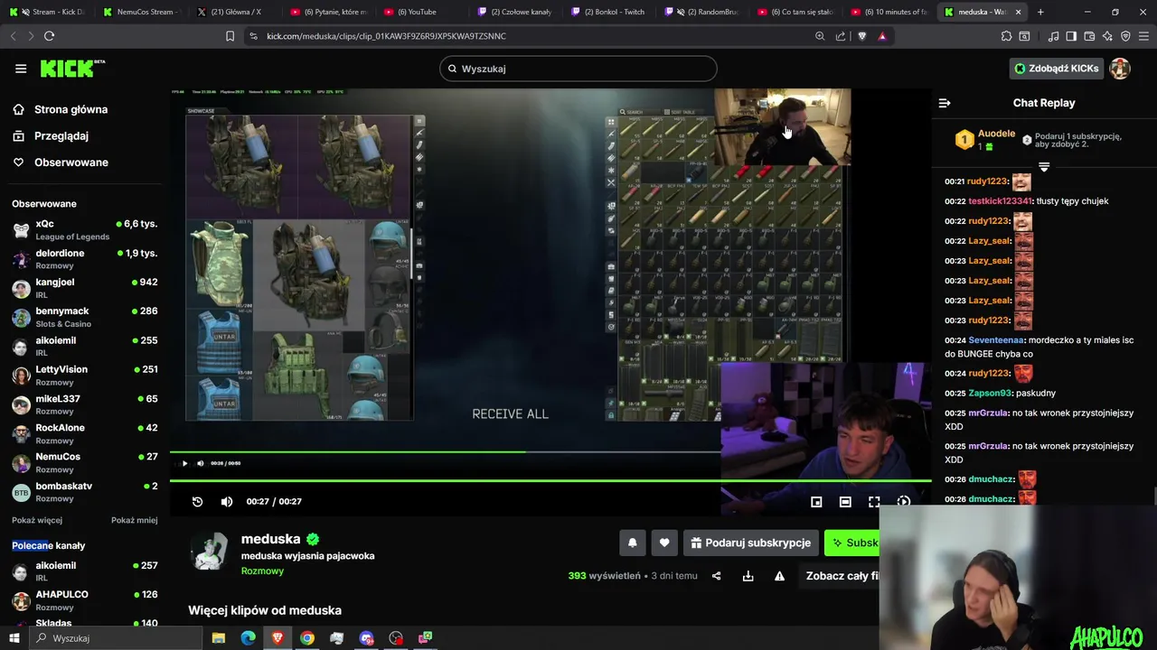Click the Rozmowy category link under meduska
1157x650 pixels.
pos(262,571)
